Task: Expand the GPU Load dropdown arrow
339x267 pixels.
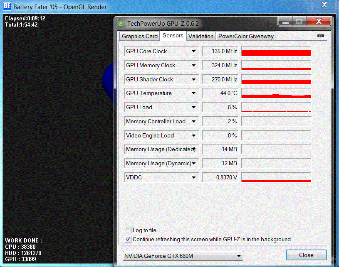Action: coord(193,107)
